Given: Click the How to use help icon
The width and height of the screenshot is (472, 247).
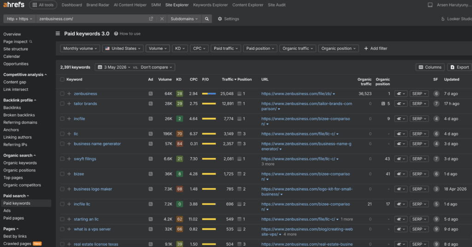Looking at the screenshot, I should point(116,34).
